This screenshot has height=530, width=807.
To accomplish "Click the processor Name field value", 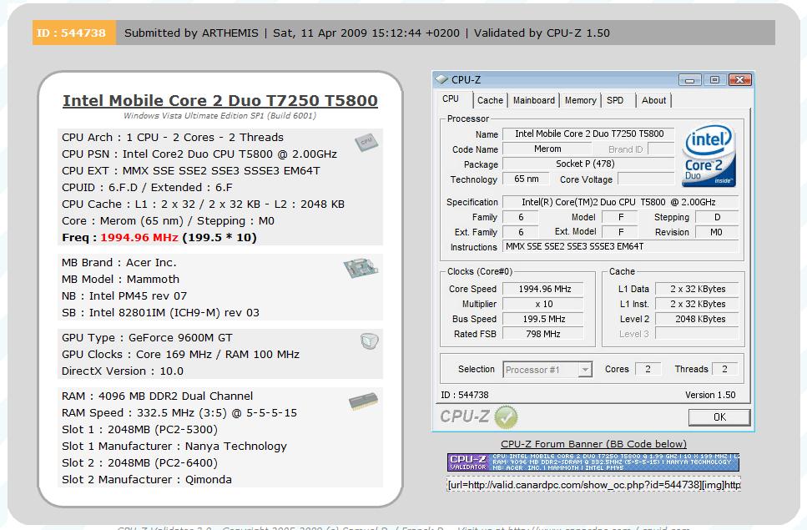I will (x=589, y=134).
